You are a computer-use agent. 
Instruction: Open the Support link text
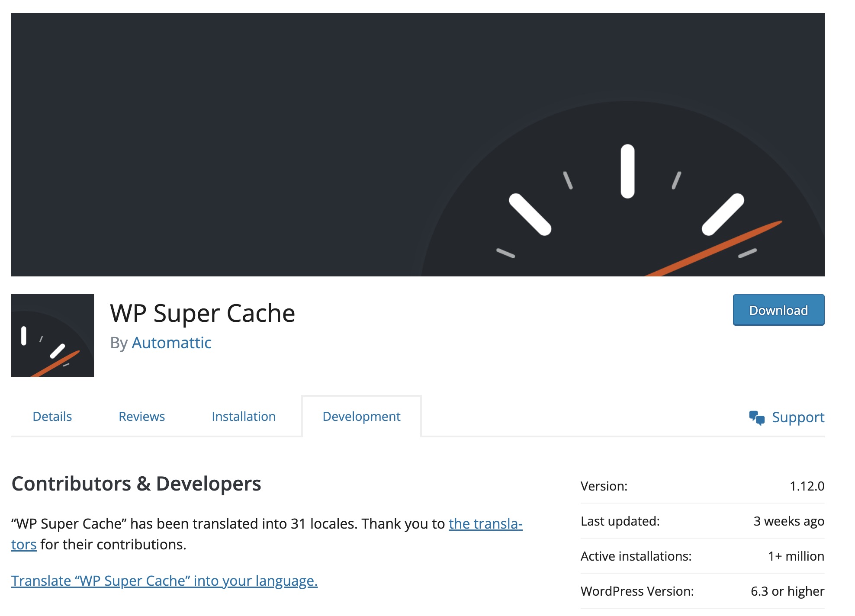798,417
